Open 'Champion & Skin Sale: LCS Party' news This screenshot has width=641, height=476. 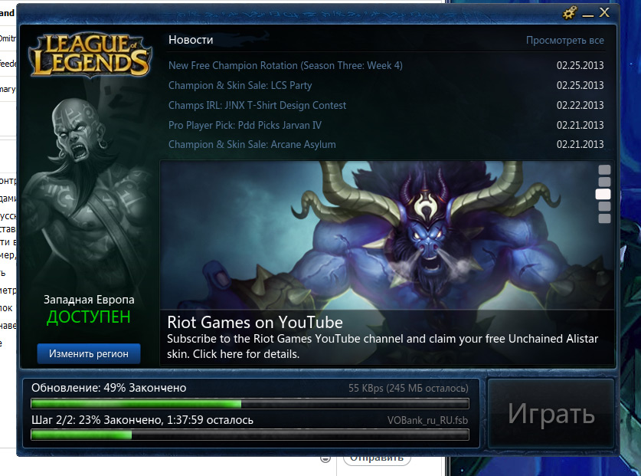pyautogui.click(x=240, y=85)
